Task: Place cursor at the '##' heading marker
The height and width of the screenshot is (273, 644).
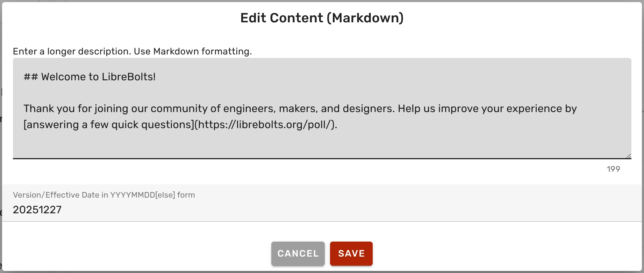Action: [x=31, y=77]
